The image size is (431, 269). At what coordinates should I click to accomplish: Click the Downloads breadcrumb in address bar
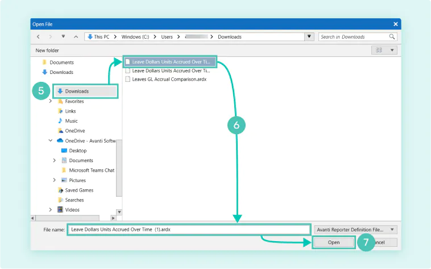pos(230,36)
